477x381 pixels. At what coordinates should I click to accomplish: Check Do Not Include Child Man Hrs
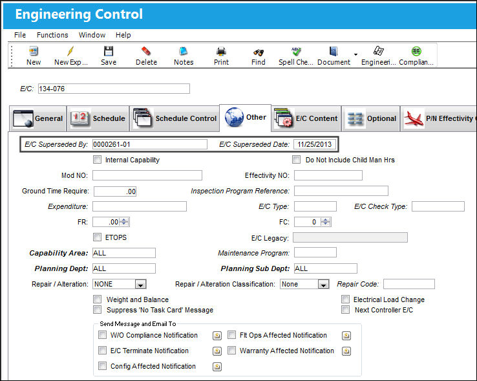[296, 160]
